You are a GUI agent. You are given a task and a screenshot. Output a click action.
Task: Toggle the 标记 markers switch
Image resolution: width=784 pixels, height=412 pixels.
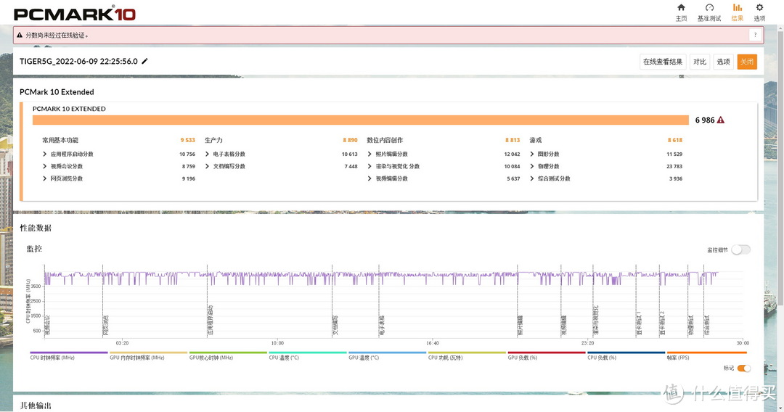coord(743,368)
